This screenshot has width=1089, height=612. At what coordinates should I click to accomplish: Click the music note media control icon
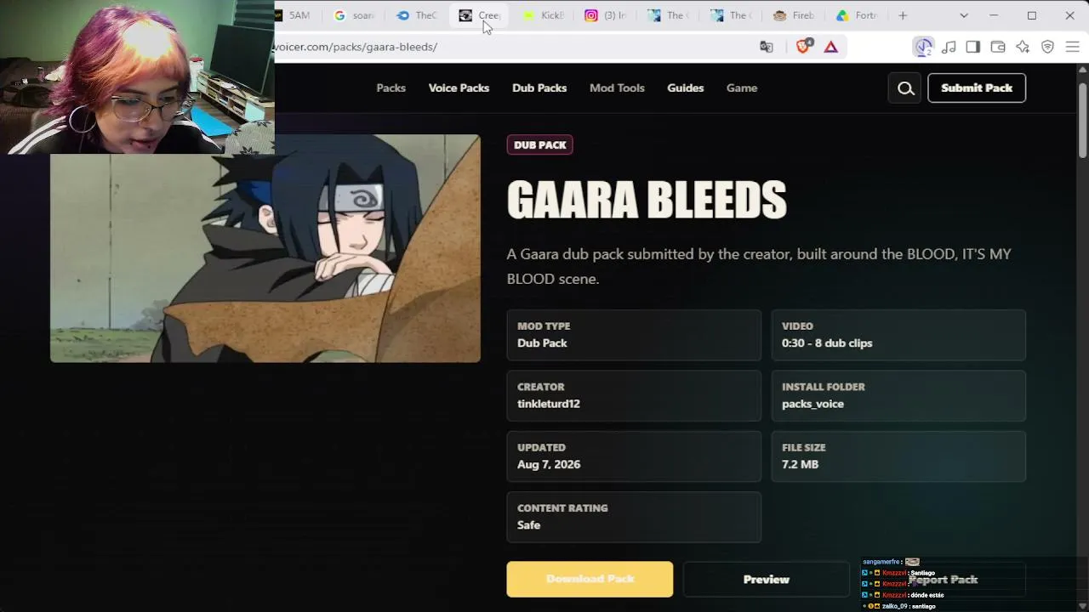(949, 47)
